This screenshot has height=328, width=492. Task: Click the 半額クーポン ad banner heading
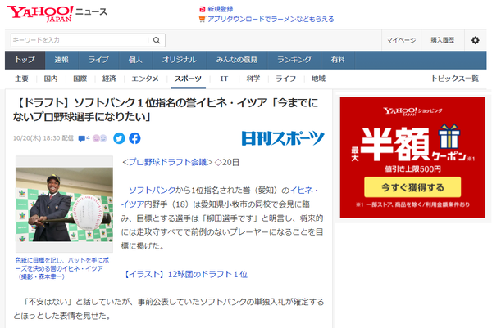tap(412, 144)
